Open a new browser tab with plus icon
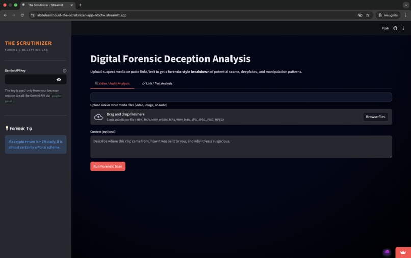The width and height of the screenshot is (411, 258). pos(80,5)
